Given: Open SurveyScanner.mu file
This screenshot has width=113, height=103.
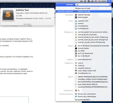Looking at the screenshot, I should pos(84,73).
